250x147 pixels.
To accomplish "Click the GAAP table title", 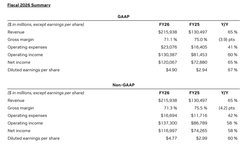I will [x=123, y=16].
